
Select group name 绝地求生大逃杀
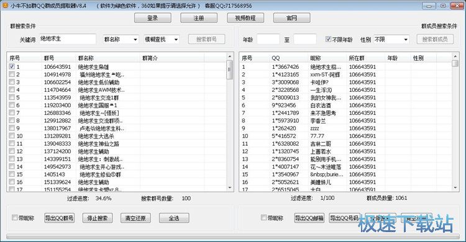(96, 136)
